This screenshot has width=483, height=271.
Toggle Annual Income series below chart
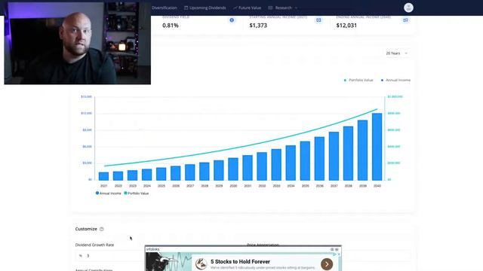(109, 193)
